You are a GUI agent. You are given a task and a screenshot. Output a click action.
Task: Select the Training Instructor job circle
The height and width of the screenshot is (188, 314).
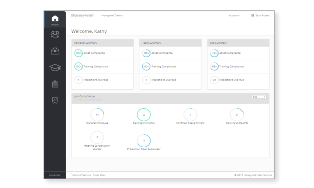point(143,115)
